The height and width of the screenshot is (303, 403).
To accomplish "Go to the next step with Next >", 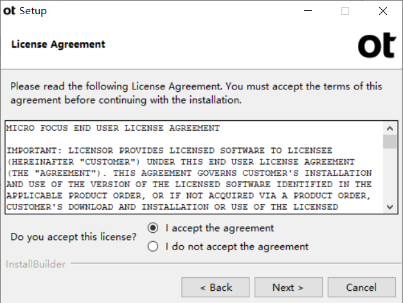I will (x=289, y=288).
